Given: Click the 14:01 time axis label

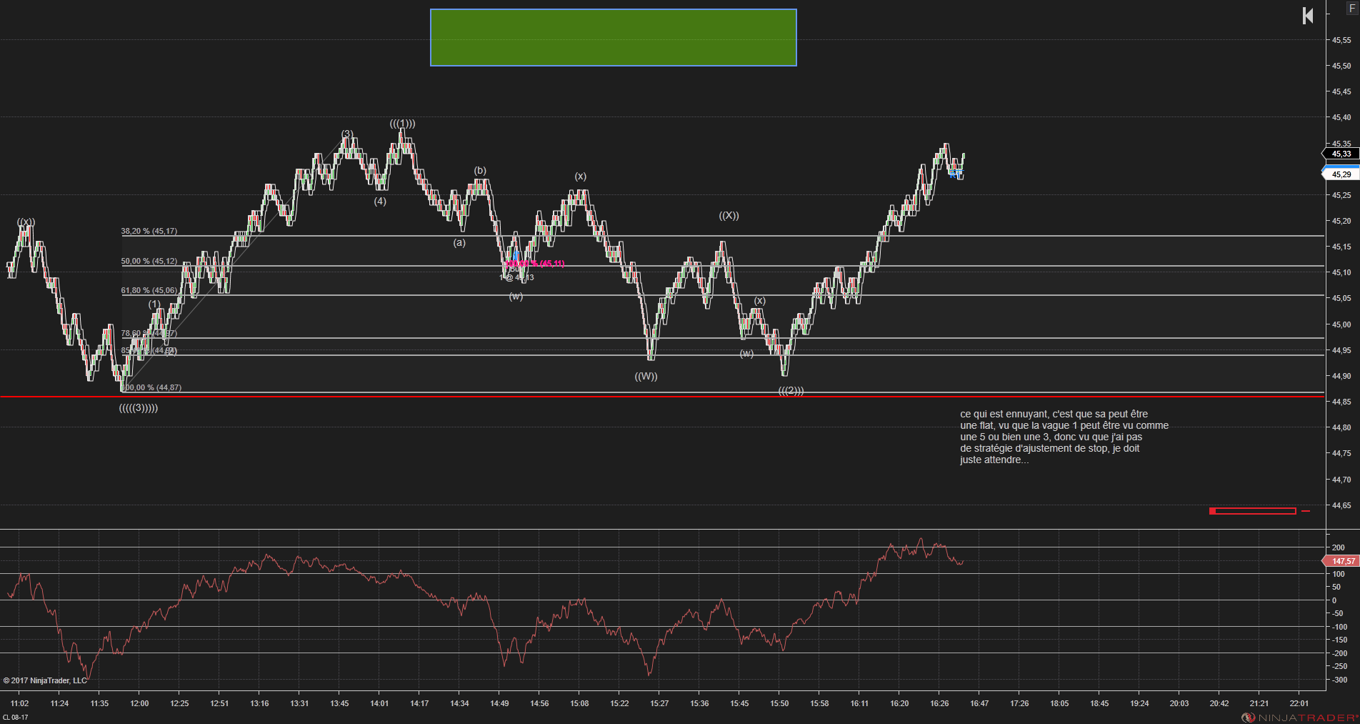Looking at the screenshot, I should pyautogui.click(x=379, y=703).
